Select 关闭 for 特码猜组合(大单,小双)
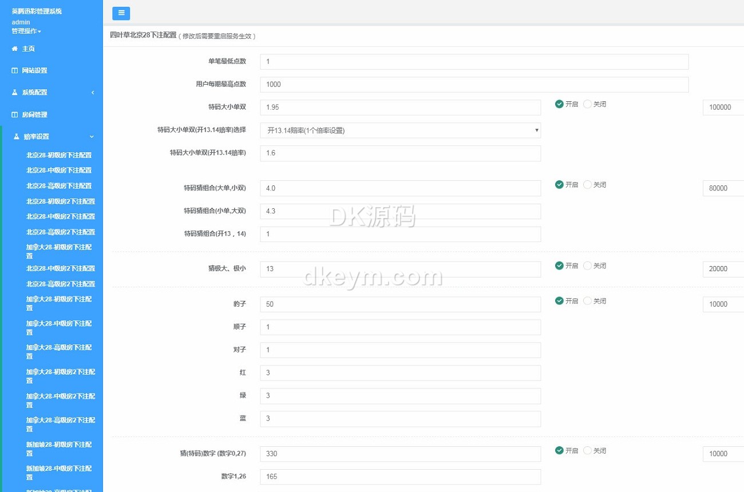The image size is (744, 492). pyautogui.click(x=587, y=185)
